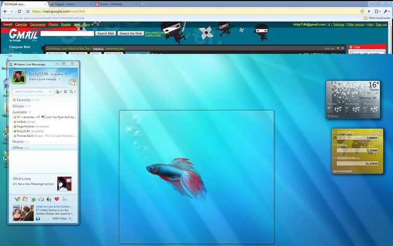Click the Compose Mail link
Screen dimensions: 393x246
pos(19,47)
